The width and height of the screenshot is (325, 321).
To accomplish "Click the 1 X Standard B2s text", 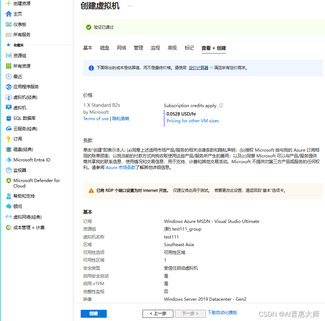I will tap(102, 105).
